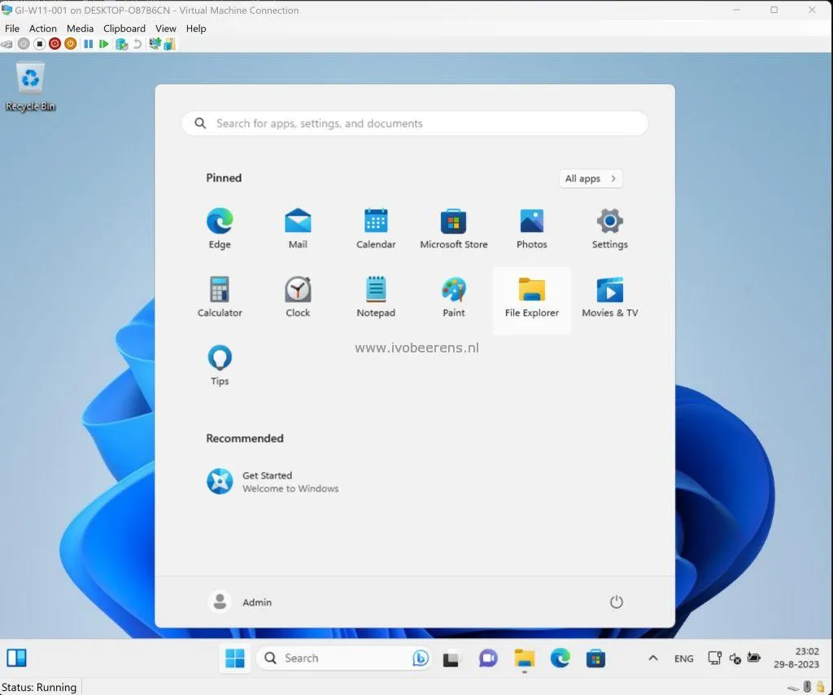Reset the VM using the green icon
This screenshot has height=695, width=833.
[x=104, y=44]
